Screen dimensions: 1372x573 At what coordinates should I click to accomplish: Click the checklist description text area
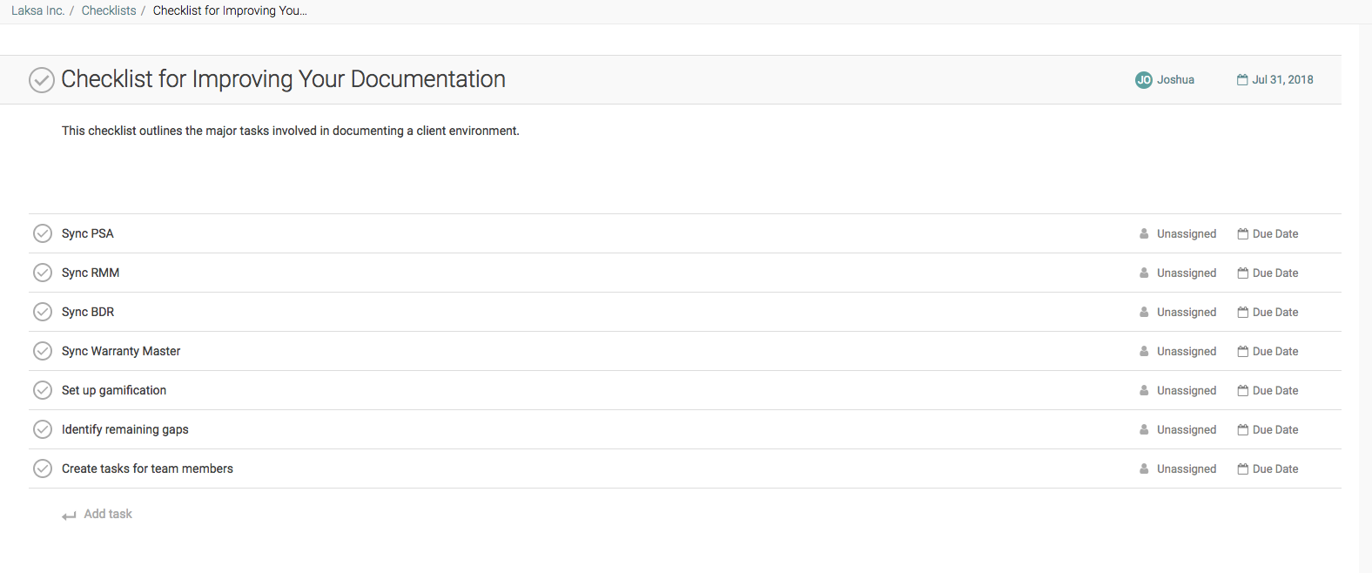click(x=290, y=131)
